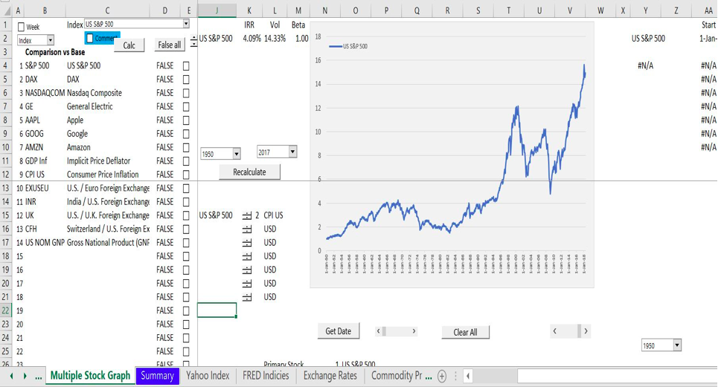Click the spinner beside US S&P 500 in row 2
The height and width of the screenshot is (387, 721).
pos(193,42)
